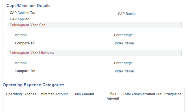Viewport: 186px width, 112px height.
Task: Click the Subsequent Year Minimum section header
Action: pyautogui.click(x=95, y=53)
